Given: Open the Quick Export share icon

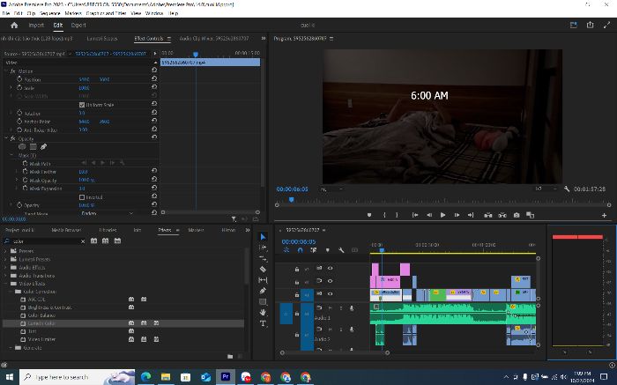Looking at the screenshot, I should pyautogui.click(x=590, y=25).
